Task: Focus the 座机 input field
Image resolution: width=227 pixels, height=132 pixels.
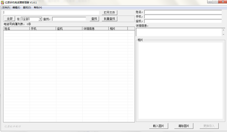Action: (183, 21)
